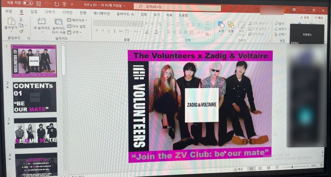Click the zoom slider handle
The height and width of the screenshot is (177, 331).
coord(292,167)
